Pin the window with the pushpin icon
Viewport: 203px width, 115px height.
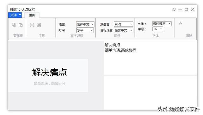[x=174, y=9]
